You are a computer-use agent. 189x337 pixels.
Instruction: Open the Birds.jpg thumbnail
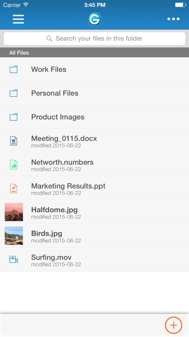click(x=14, y=236)
